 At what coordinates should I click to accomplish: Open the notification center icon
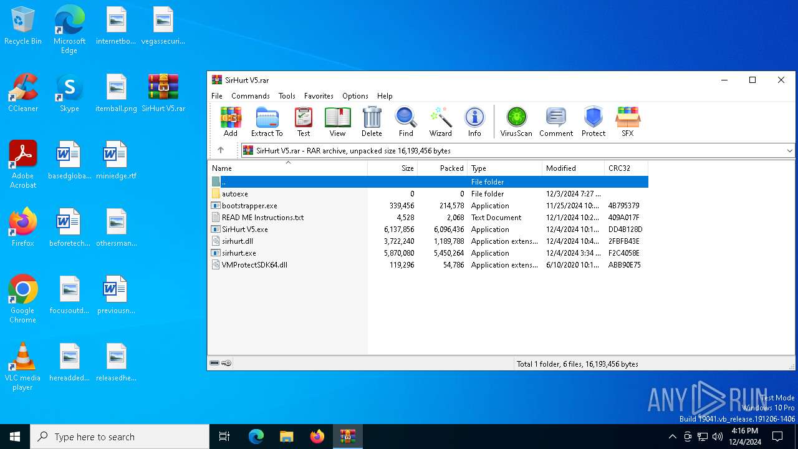tap(778, 437)
